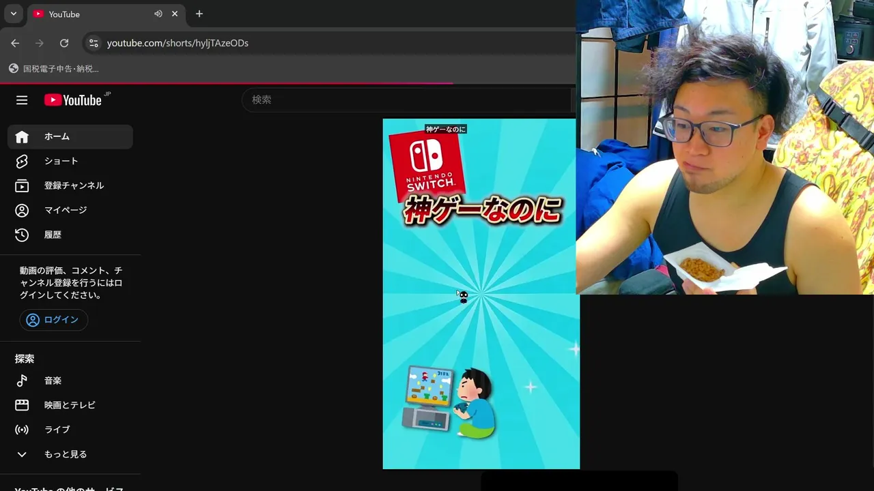Image resolution: width=874 pixels, height=491 pixels.
Task: Reload the page
Action: tap(64, 43)
